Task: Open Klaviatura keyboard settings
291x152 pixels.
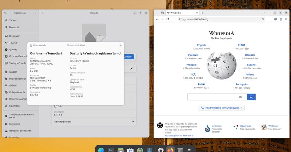Action: tap(20, 124)
